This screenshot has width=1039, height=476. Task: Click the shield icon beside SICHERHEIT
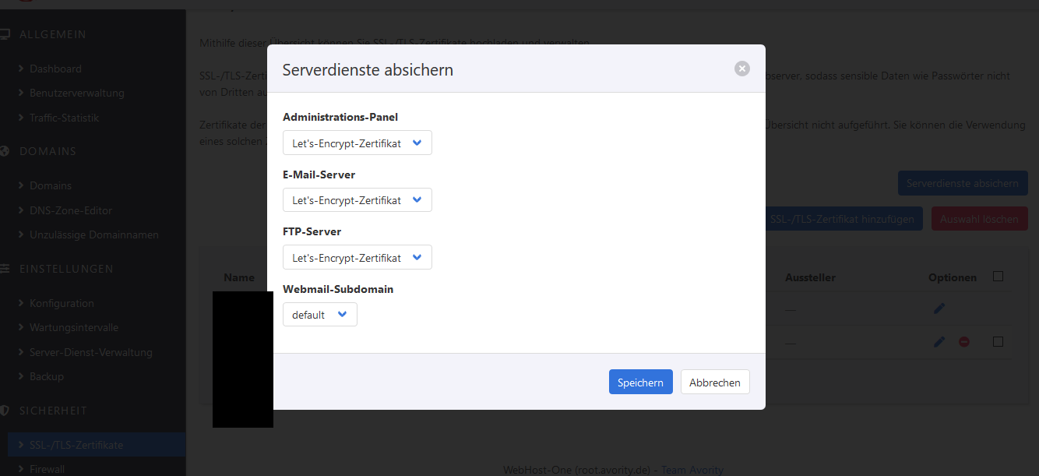(5, 411)
